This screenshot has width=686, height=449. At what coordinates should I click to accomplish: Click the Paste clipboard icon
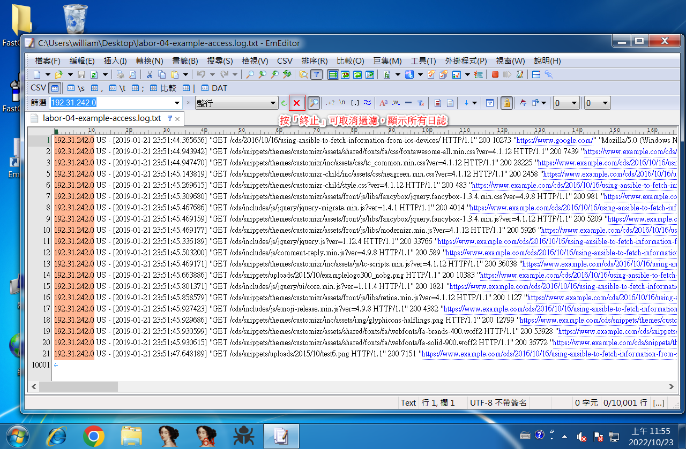(175, 75)
